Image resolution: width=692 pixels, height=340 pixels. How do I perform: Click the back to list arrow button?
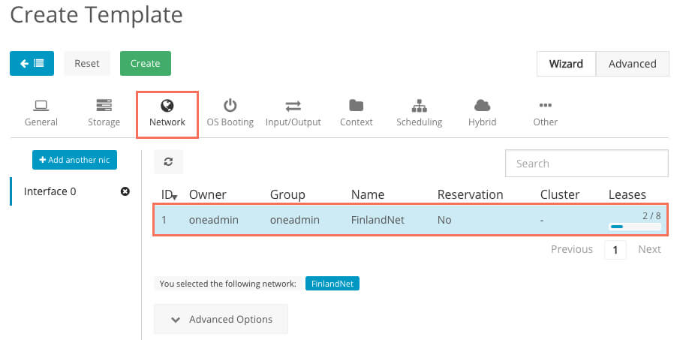[x=32, y=64]
